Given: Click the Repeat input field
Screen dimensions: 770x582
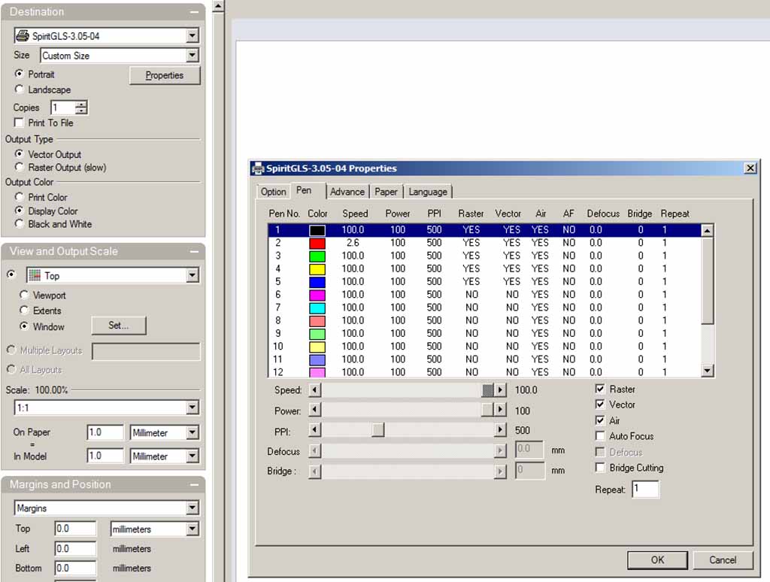Looking at the screenshot, I should coord(646,490).
